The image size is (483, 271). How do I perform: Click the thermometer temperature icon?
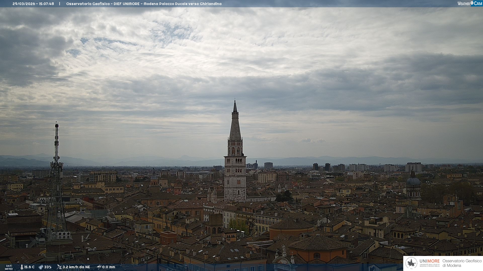pos(22,267)
